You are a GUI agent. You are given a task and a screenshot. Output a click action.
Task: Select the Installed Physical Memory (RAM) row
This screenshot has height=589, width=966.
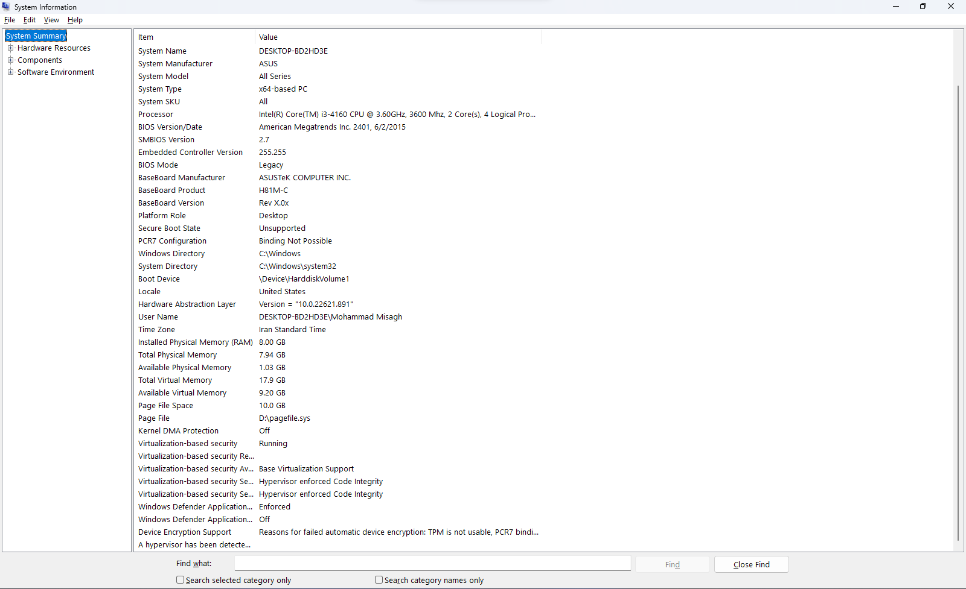(x=338, y=342)
